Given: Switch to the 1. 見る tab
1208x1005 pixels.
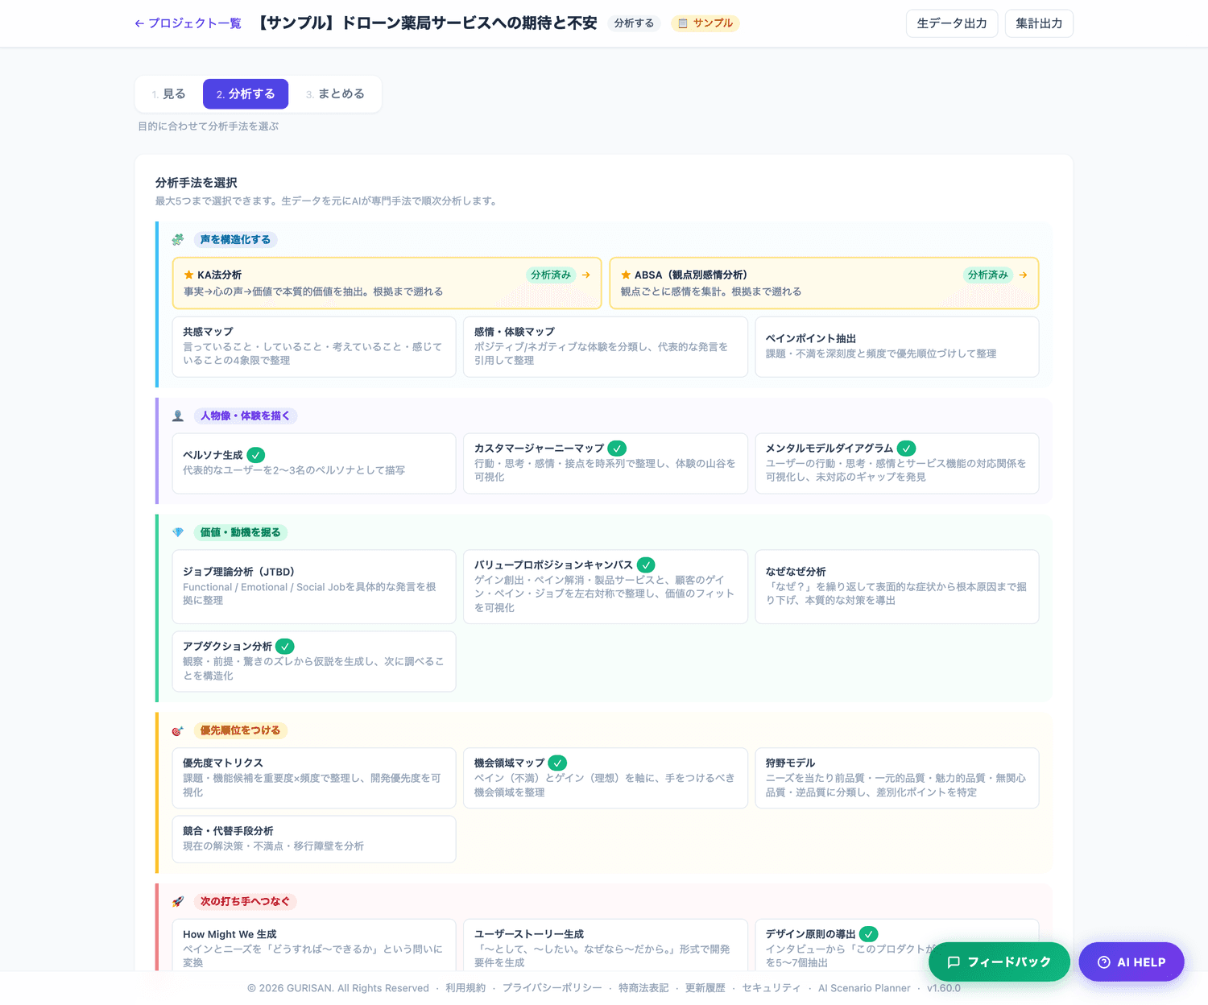Looking at the screenshot, I should 168,94.
